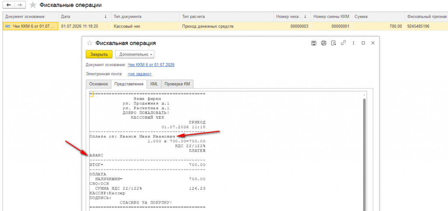Click the ИТОГ= line in receipt
This screenshot has height=211, width=448.
pyautogui.click(x=147, y=165)
